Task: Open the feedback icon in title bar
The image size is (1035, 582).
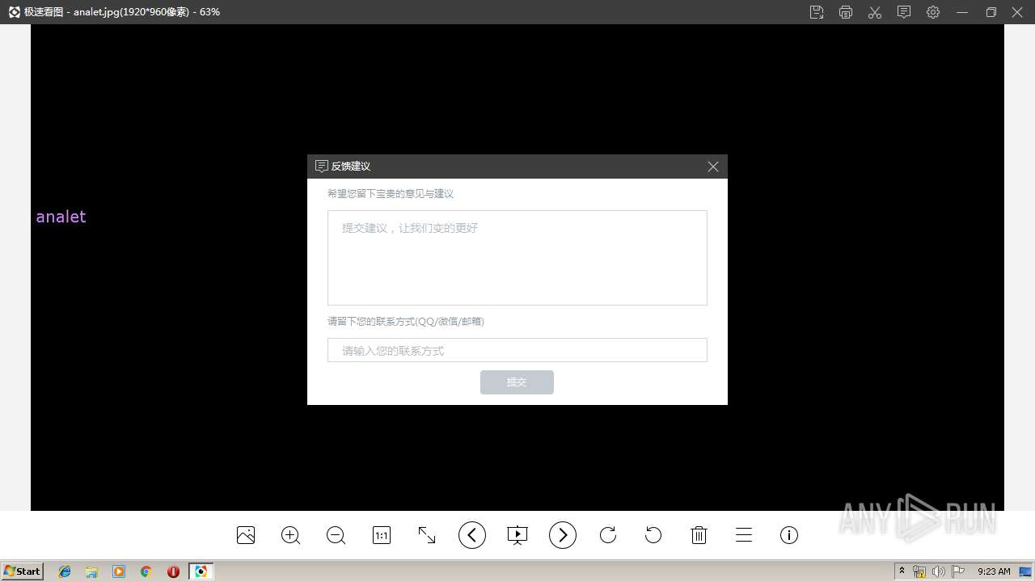Action: point(904,12)
